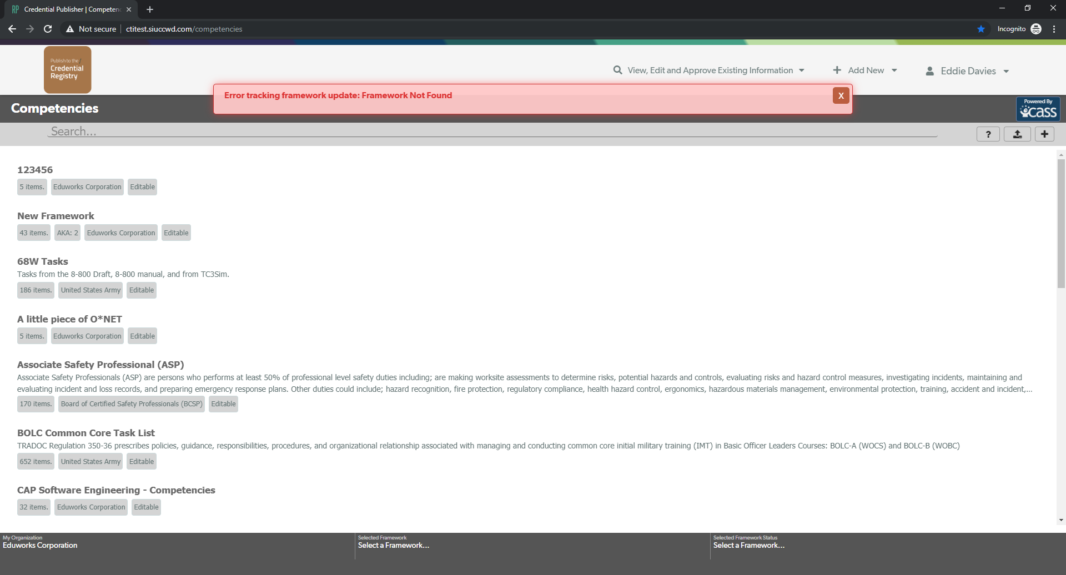Open the help question mark button
The image size is (1066, 575).
pos(988,134)
